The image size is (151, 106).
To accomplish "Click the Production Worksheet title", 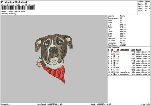I will pos(14,2).
